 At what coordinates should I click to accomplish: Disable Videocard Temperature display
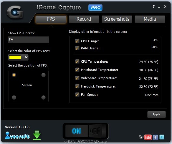click(77, 78)
